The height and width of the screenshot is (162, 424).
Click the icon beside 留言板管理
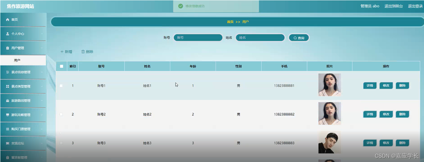8,158
